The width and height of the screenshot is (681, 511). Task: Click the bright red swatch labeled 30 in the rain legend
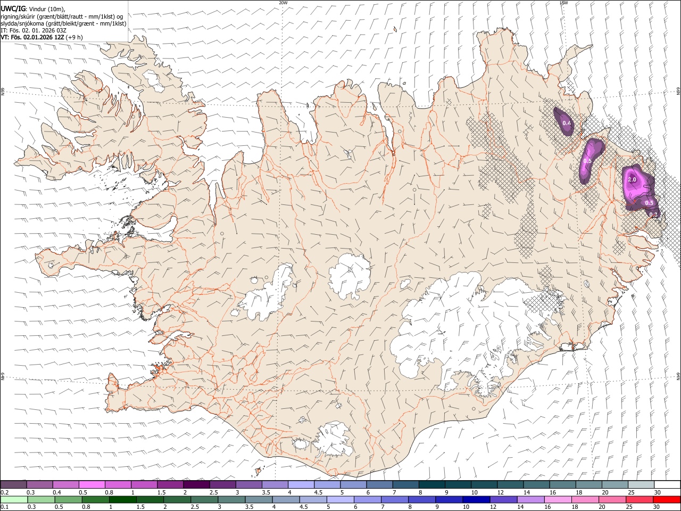667,499
